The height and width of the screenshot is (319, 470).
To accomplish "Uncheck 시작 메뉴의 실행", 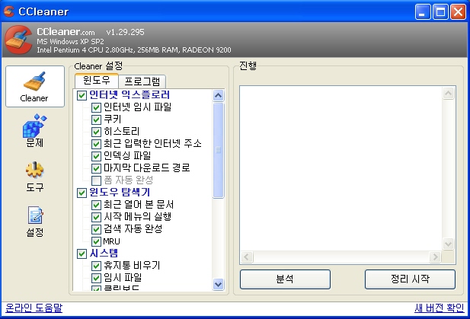I will click(x=96, y=217).
